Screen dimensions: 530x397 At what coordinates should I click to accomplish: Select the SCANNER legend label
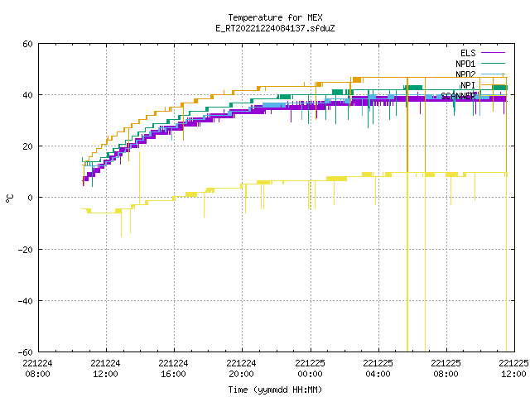coord(458,96)
